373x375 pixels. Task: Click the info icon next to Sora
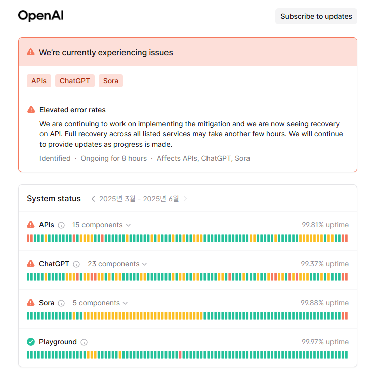[x=61, y=303]
